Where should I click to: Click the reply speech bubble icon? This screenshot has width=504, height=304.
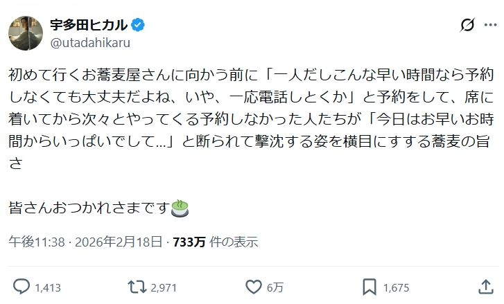21,287
